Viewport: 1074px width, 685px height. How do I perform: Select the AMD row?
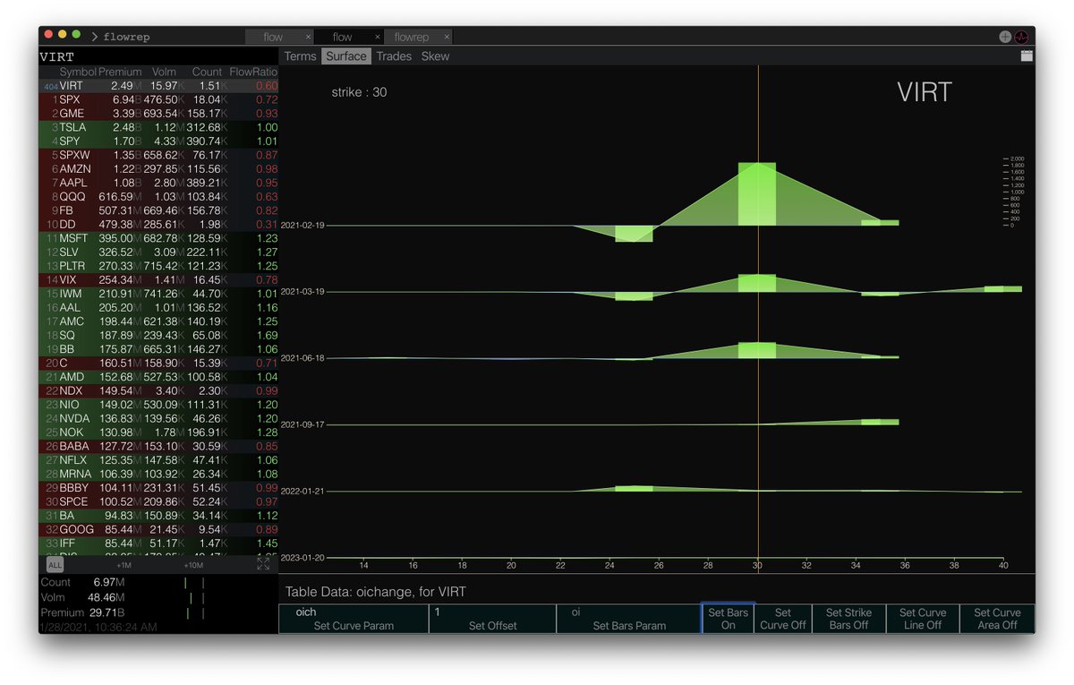tap(158, 377)
